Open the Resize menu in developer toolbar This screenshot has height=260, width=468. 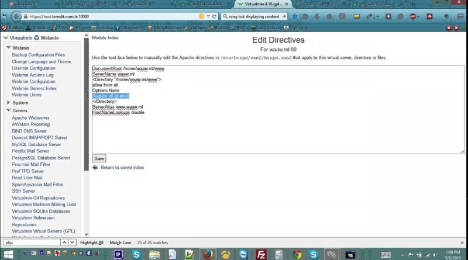[218, 27]
